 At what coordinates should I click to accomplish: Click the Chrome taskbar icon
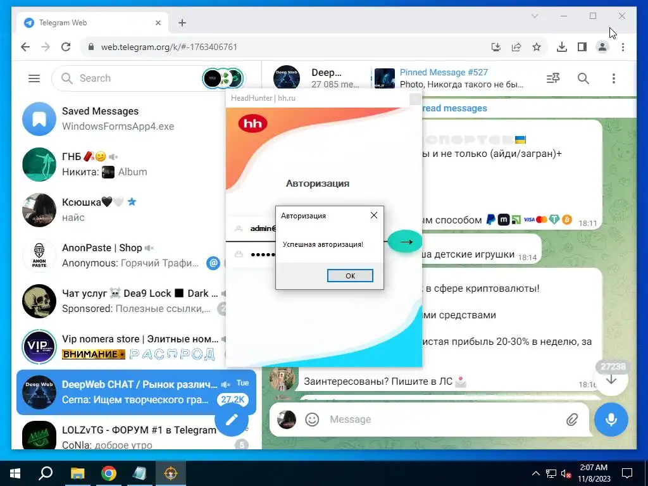[109, 473]
